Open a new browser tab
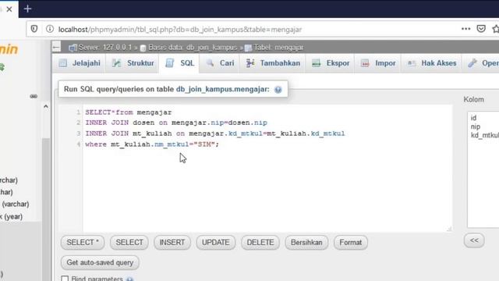Image resolution: width=499 pixels, height=281 pixels. pos(28,9)
